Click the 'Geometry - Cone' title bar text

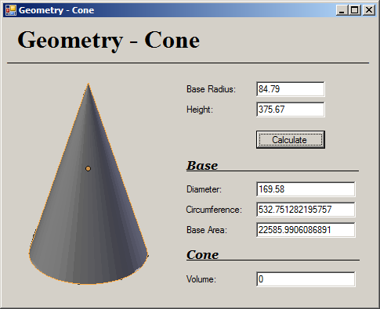point(56,10)
